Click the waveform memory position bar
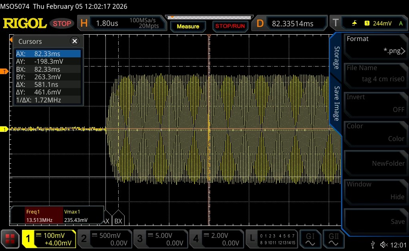 209,18
